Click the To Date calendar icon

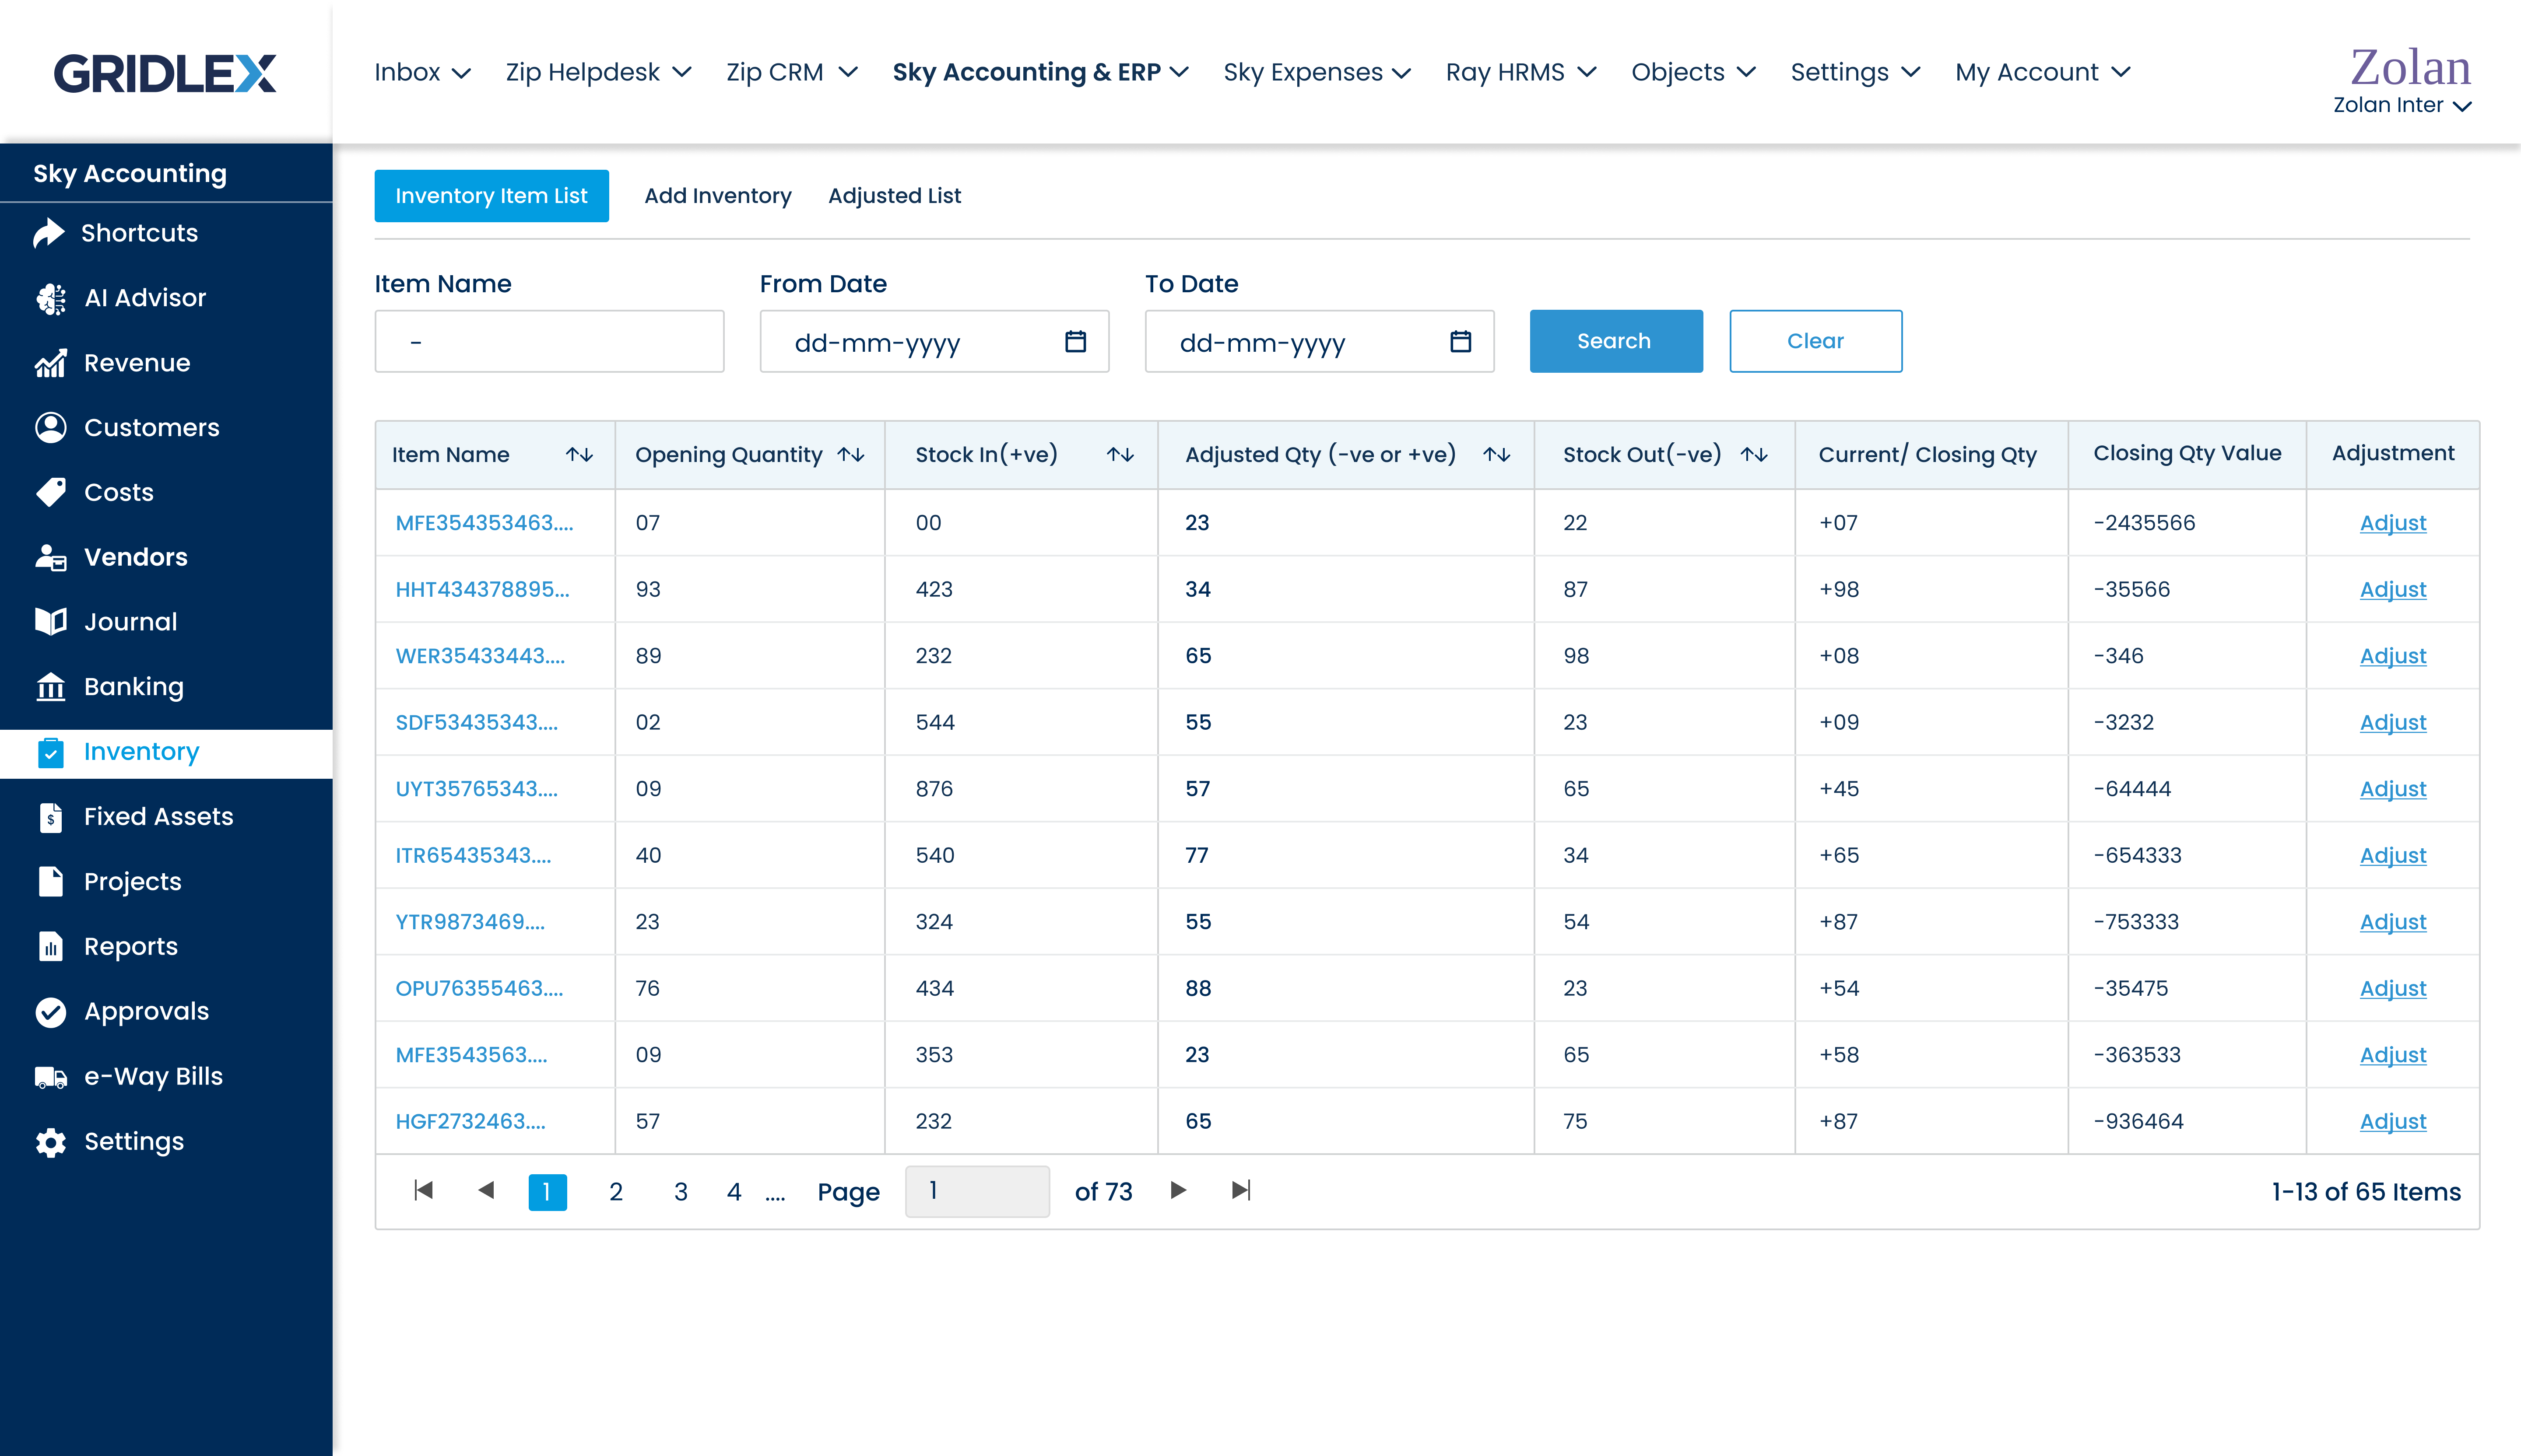click(x=1461, y=342)
